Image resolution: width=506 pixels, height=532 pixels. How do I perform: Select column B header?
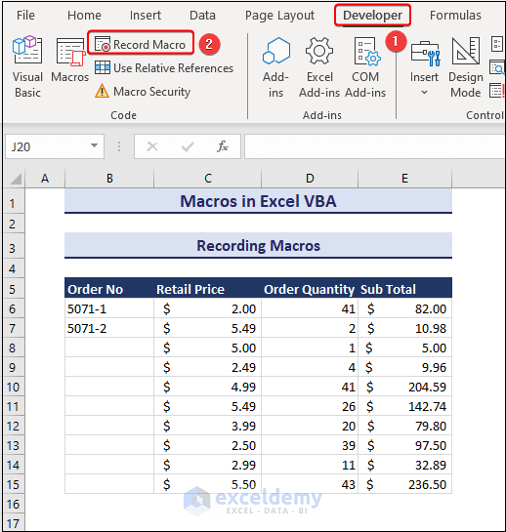109,179
